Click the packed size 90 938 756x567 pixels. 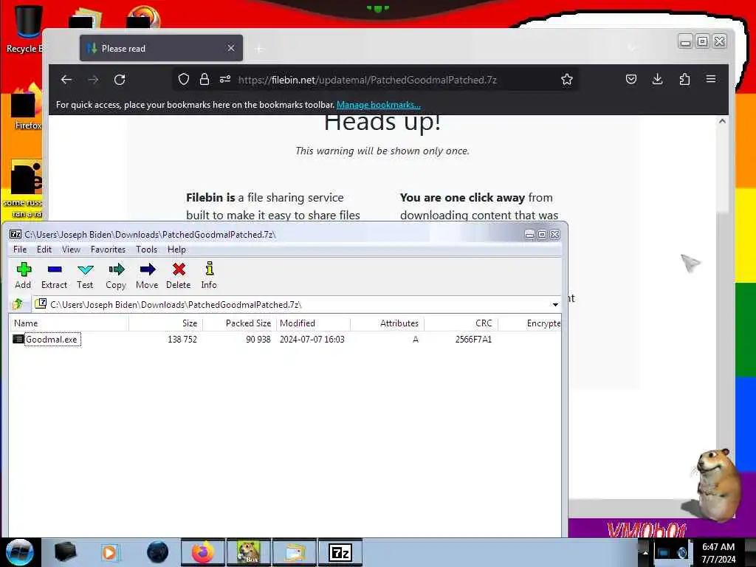pyautogui.click(x=258, y=340)
